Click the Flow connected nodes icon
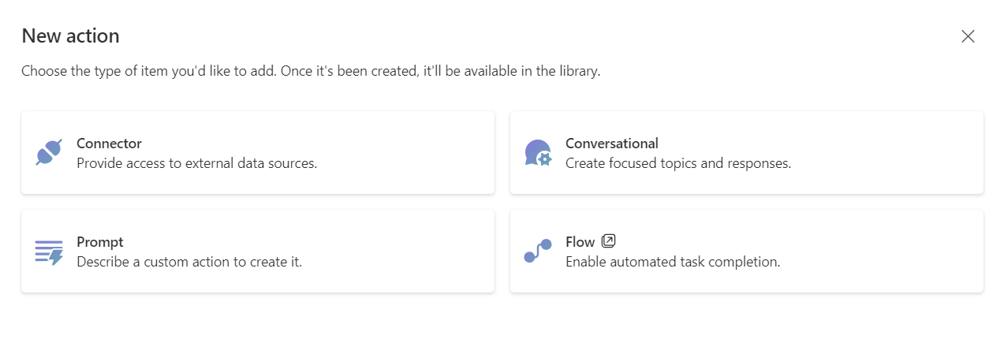This screenshot has width=1004, height=343. click(538, 252)
